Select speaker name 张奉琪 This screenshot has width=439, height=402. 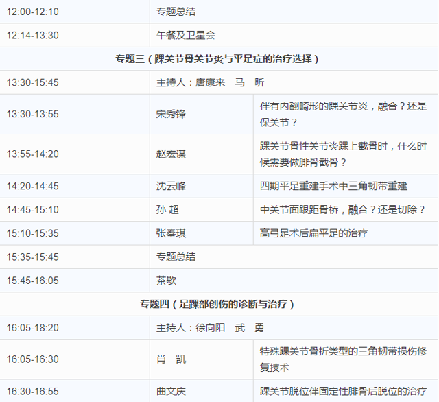click(171, 233)
